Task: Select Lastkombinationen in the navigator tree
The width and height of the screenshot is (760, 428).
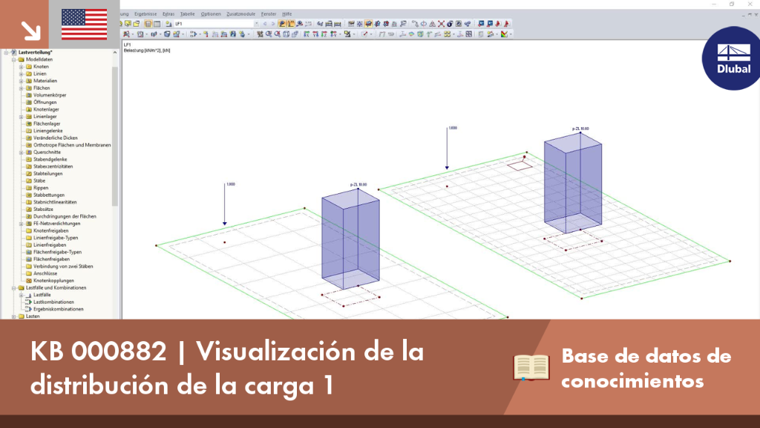Action: (x=53, y=302)
